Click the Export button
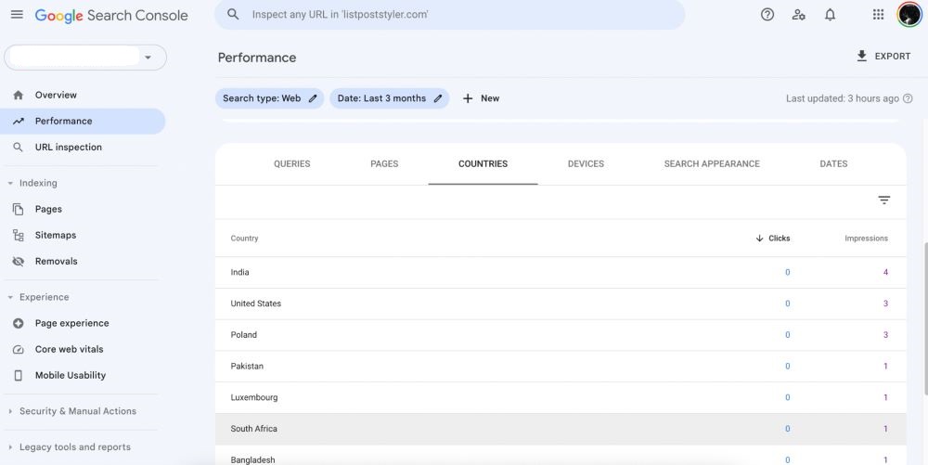Viewport: 928px width, 465px height. pyautogui.click(x=883, y=57)
